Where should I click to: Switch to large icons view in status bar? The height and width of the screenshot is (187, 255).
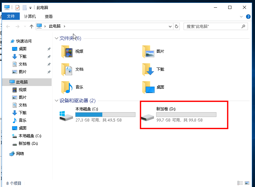[x=247, y=183]
